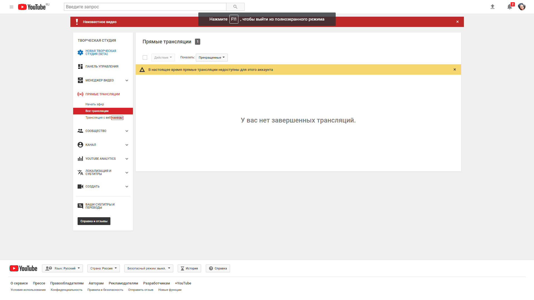Click the Справка и отзывы button
Screen dimensions: 534x300
coord(94,221)
